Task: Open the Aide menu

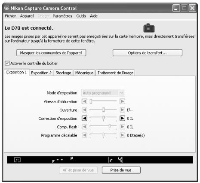Action: click(94, 16)
